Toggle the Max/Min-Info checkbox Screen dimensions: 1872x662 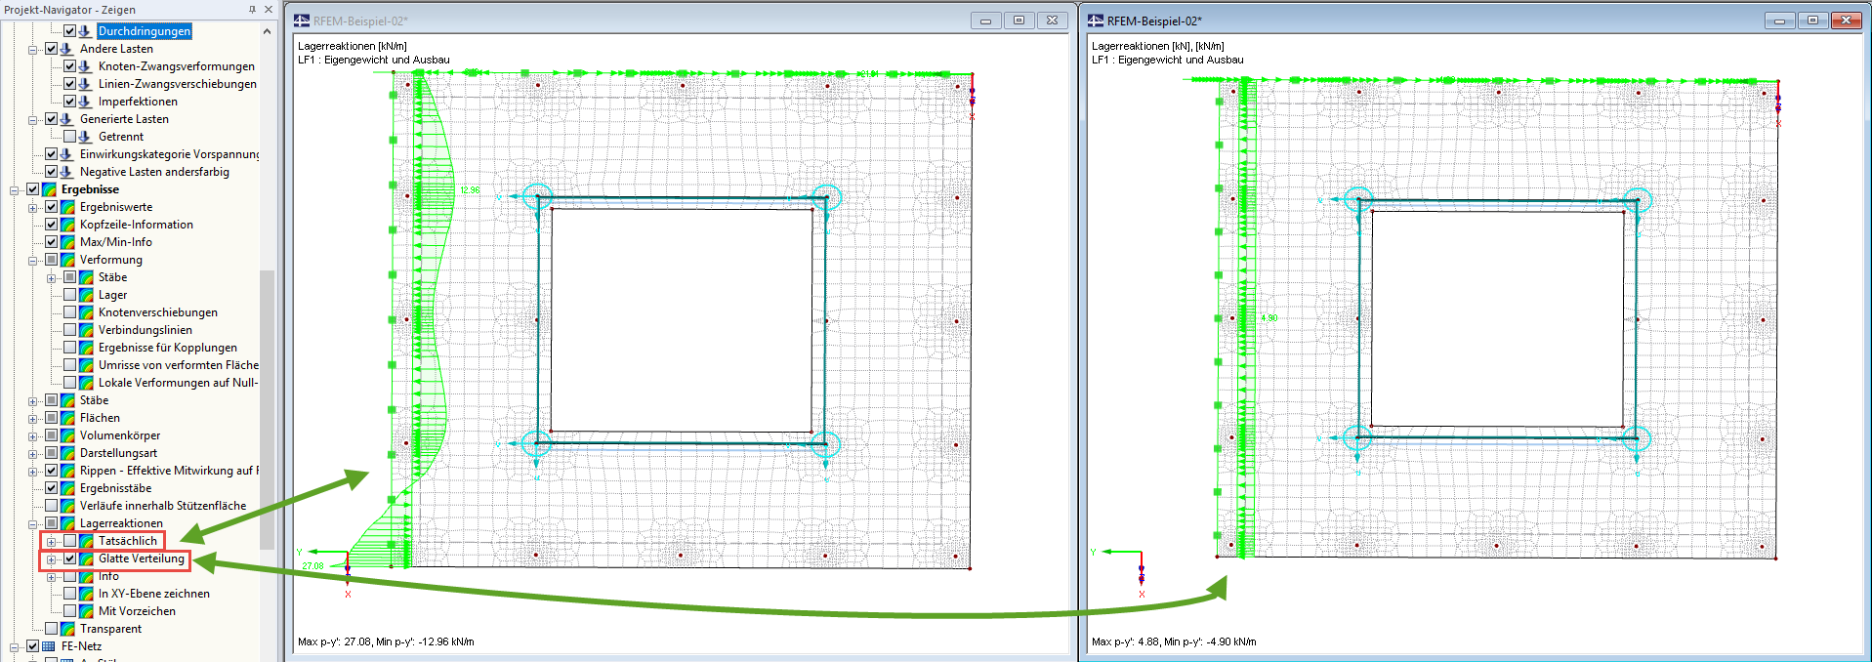pos(52,242)
